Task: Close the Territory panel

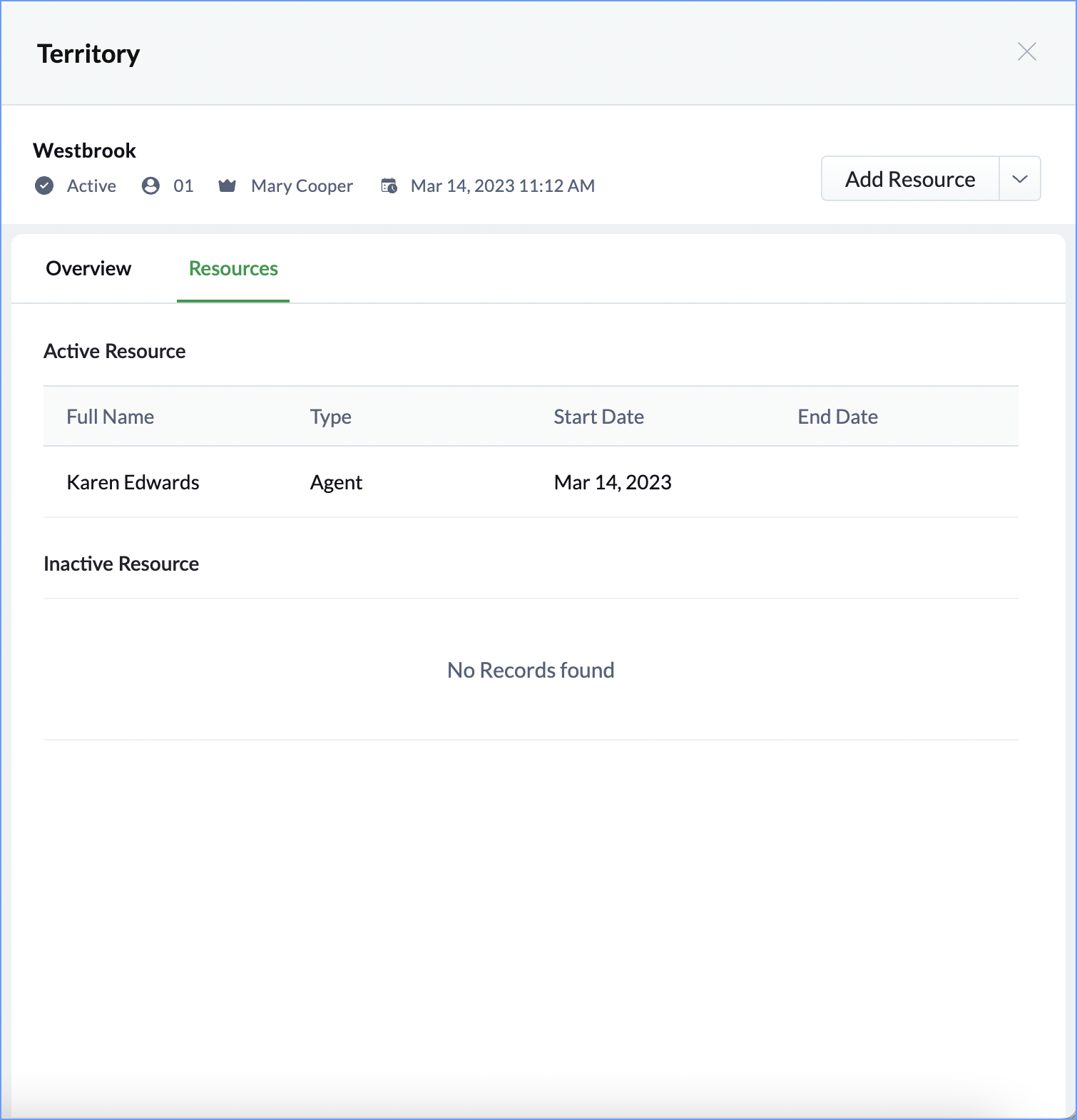Action: (x=1026, y=51)
